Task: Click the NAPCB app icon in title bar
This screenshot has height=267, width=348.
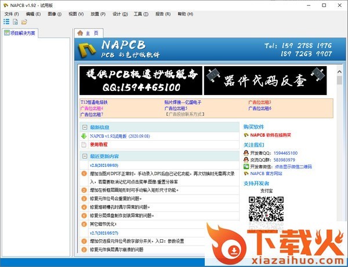Action: point(6,5)
